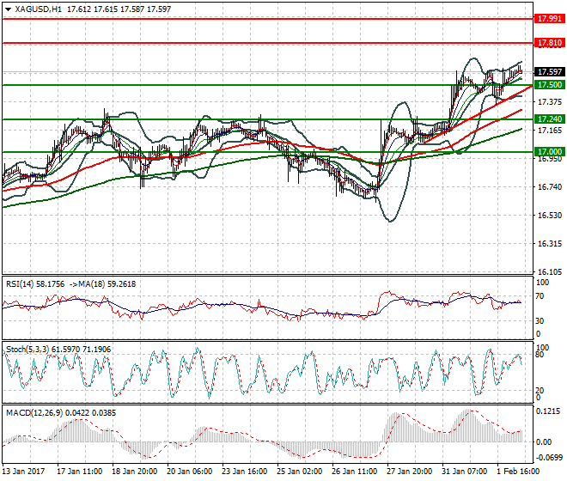The height and width of the screenshot is (481, 567).
Task: Click the MACD scale value -0.0699
Action: pyautogui.click(x=549, y=458)
